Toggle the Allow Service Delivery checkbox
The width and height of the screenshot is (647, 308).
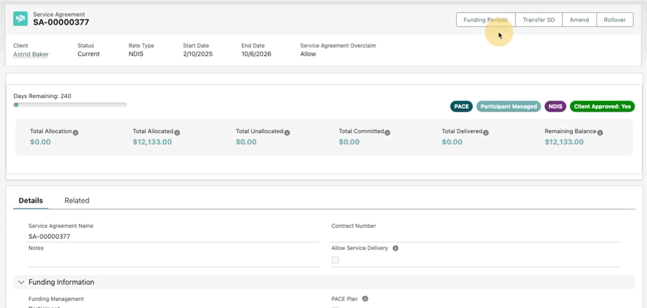[335, 260]
